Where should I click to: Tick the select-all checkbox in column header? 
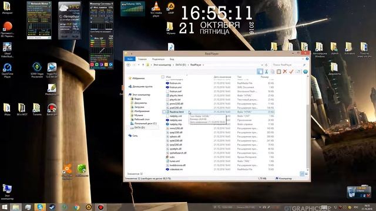pyautogui.click(x=163, y=77)
